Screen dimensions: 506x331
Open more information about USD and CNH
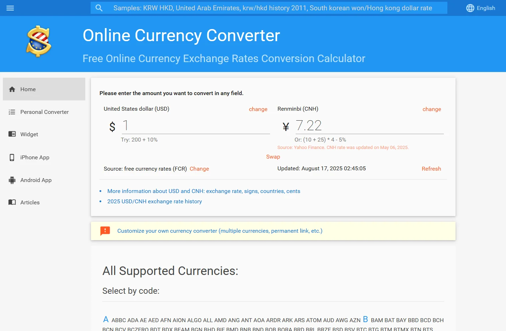204,191
